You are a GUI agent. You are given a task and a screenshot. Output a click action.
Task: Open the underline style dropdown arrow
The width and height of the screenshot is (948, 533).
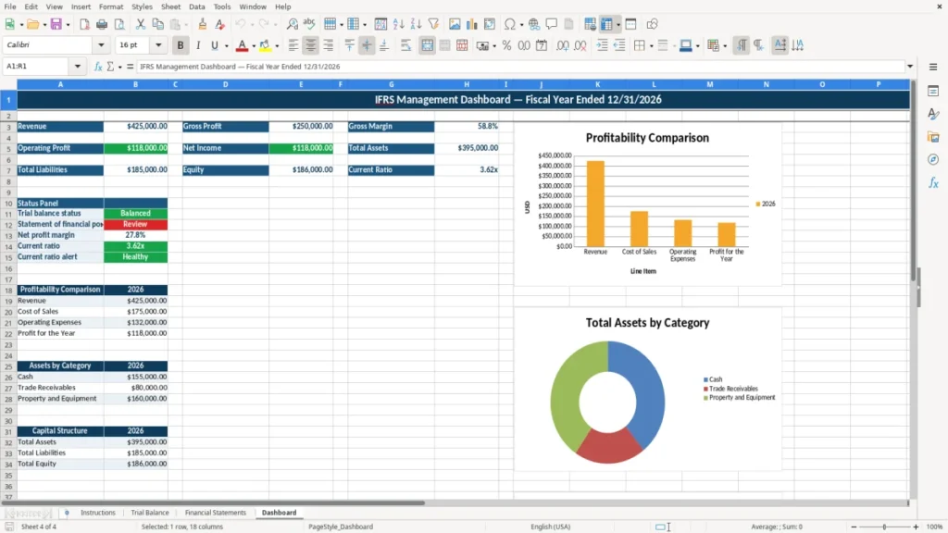pos(226,46)
